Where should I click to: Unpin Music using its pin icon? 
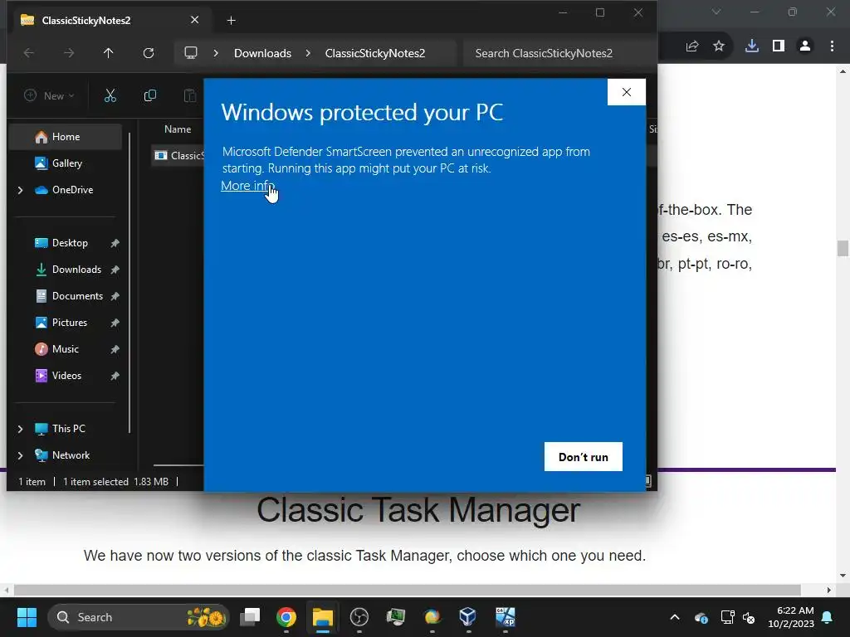pyautogui.click(x=115, y=349)
